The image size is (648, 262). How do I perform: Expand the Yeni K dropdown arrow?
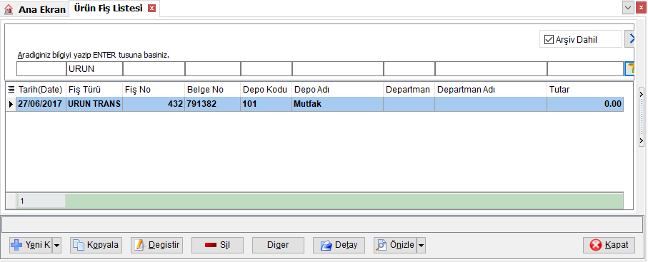click(x=56, y=245)
